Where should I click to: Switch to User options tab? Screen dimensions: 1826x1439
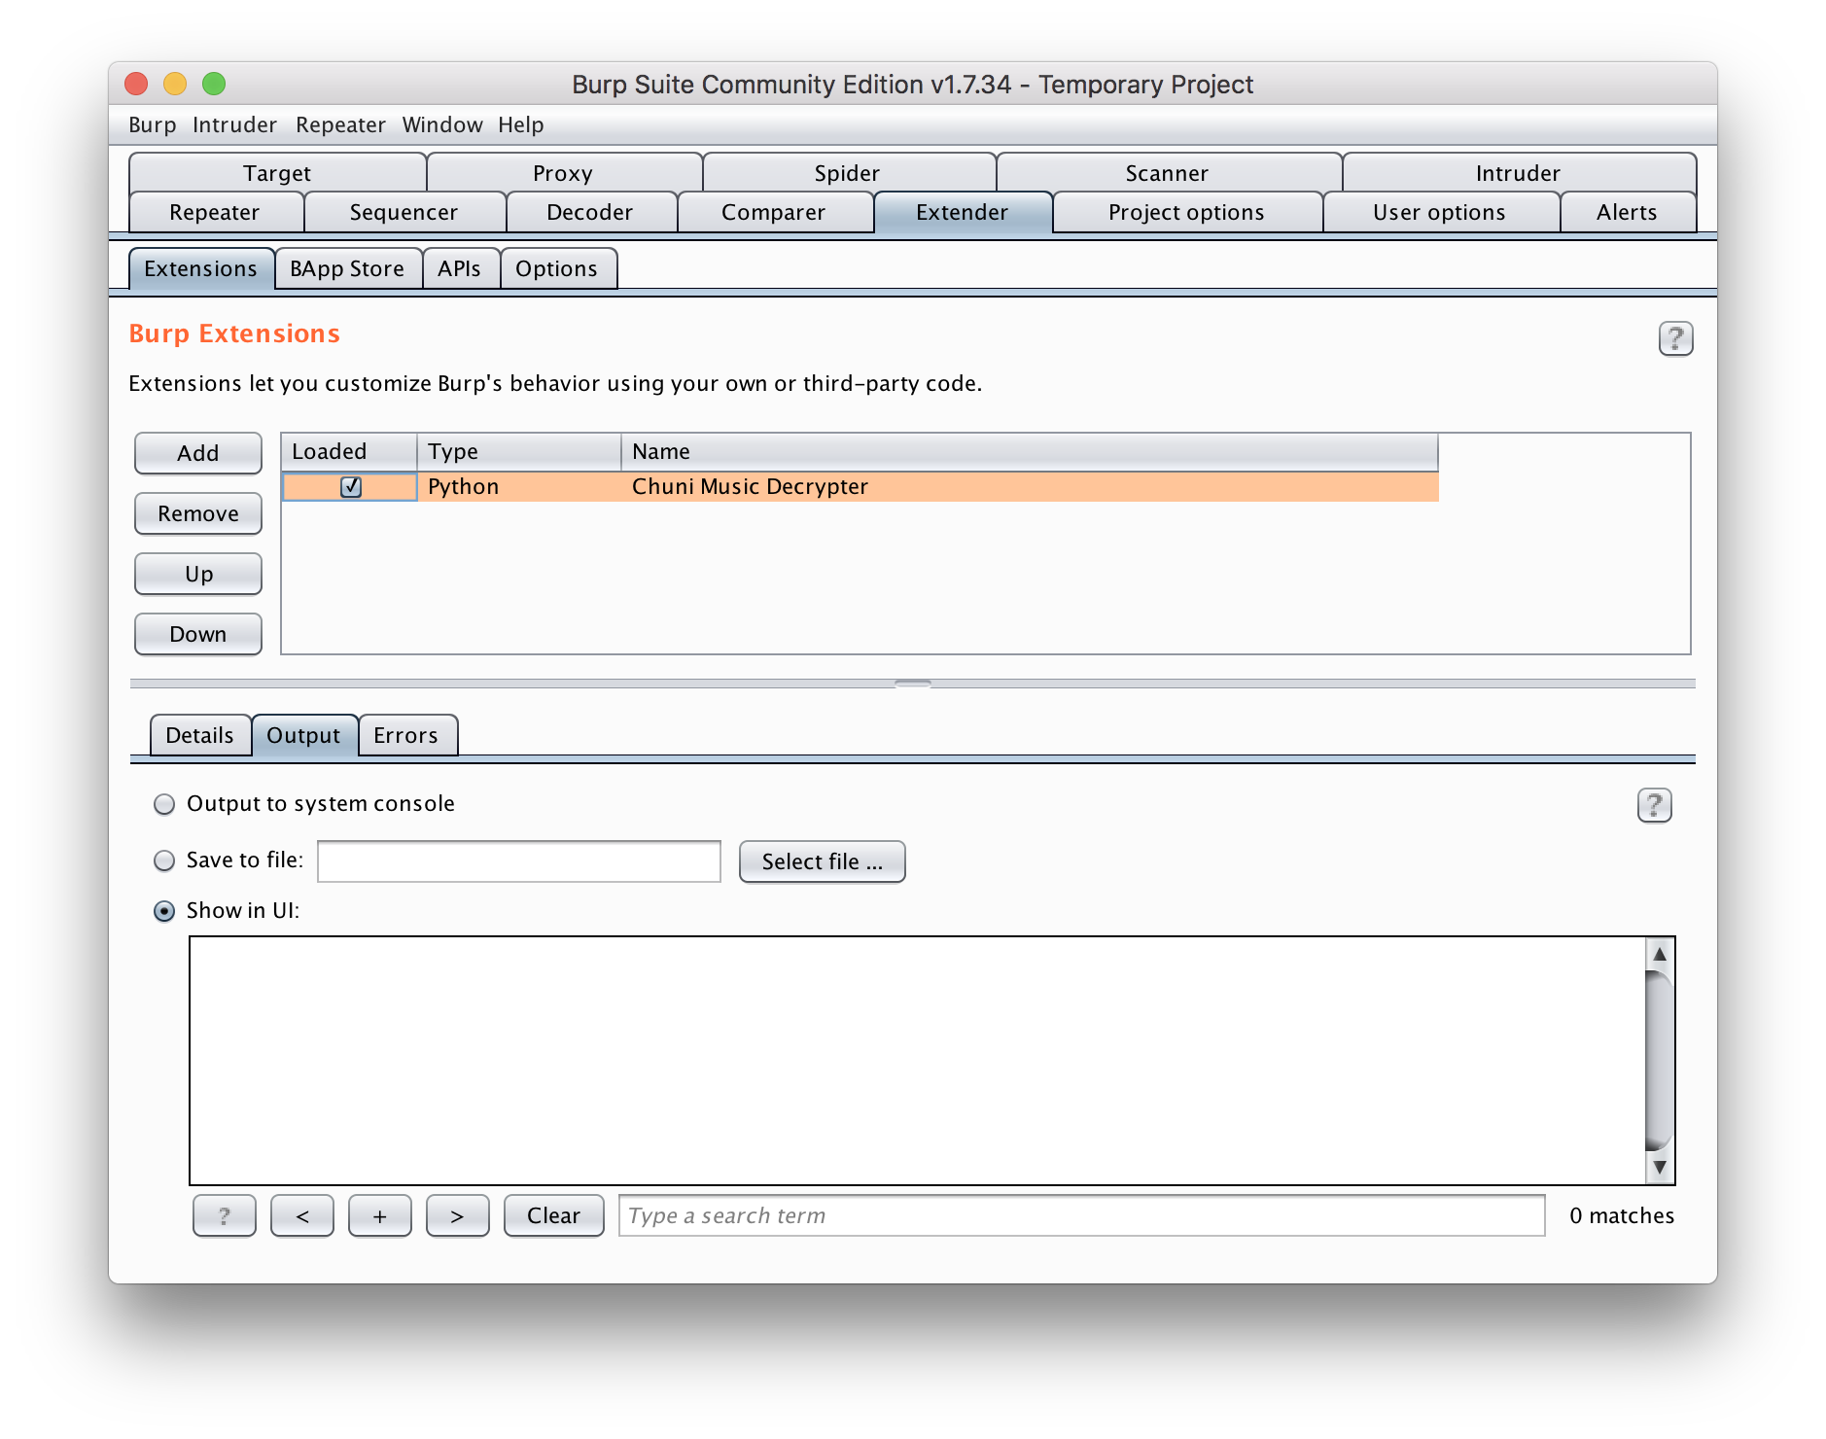click(x=1439, y=212)
